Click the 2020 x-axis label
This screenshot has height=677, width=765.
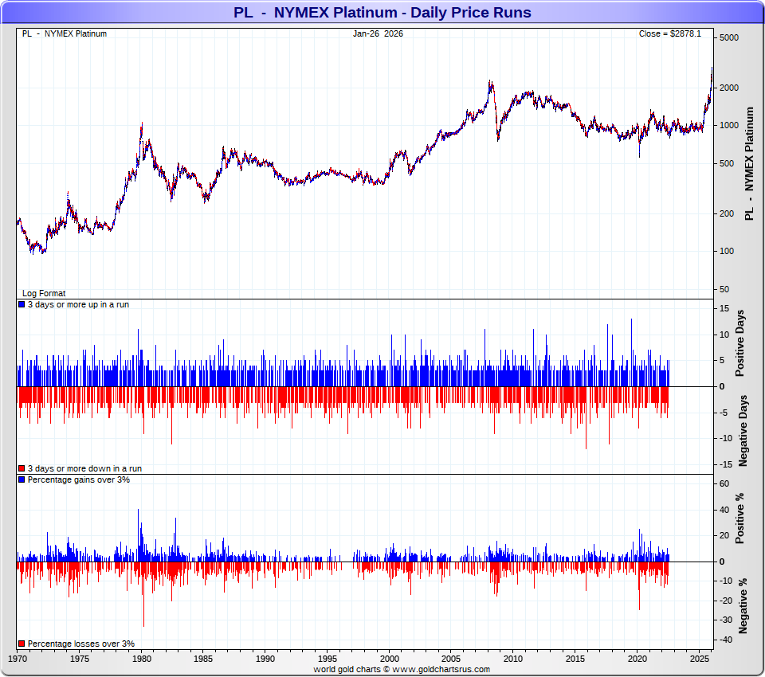point(637,659)
